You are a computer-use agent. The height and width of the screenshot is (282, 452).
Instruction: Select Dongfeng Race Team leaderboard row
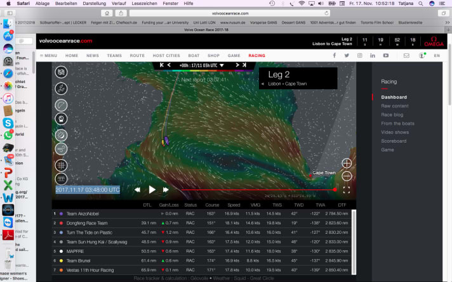[201, 223]
